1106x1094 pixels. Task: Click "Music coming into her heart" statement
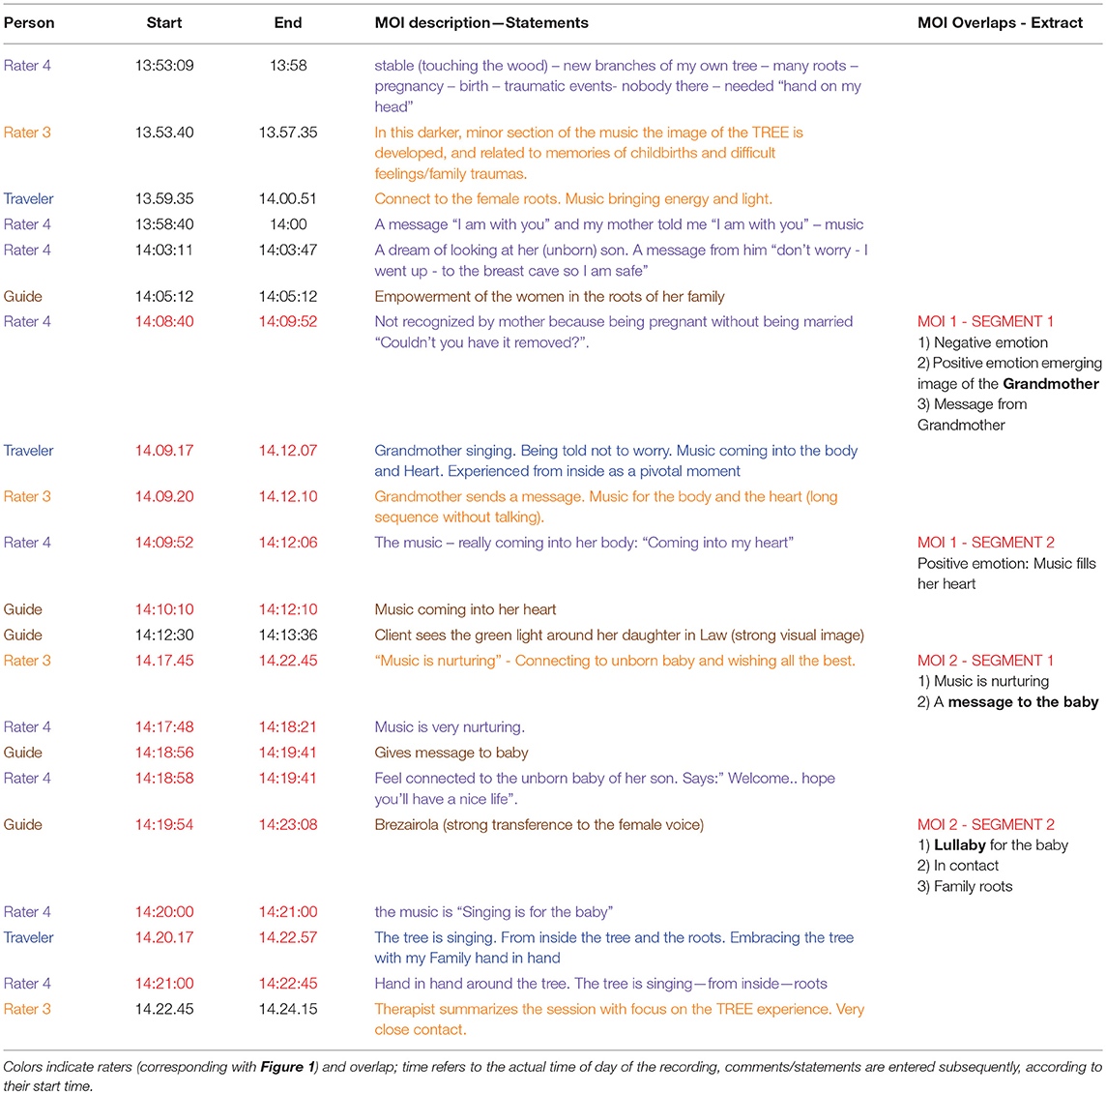[x=466, y=609]
